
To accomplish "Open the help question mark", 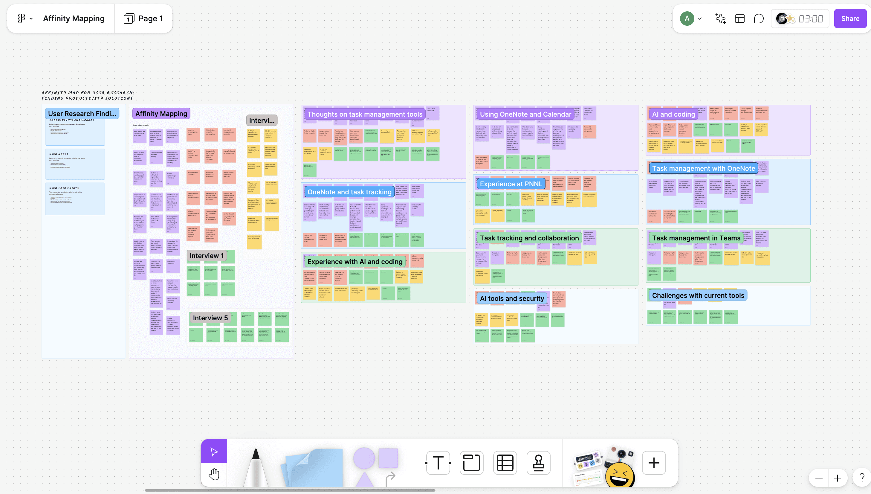I will [862, 478].
